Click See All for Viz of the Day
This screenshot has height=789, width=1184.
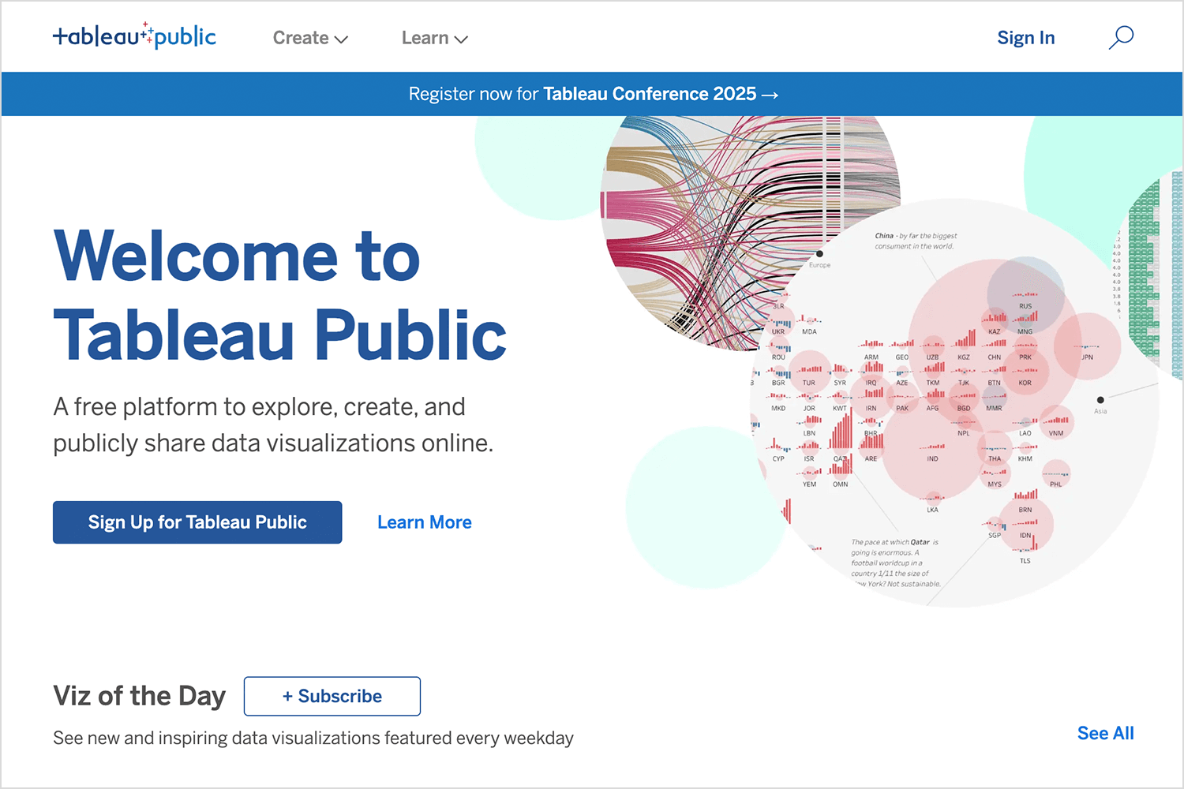(x=1105, y=733)
